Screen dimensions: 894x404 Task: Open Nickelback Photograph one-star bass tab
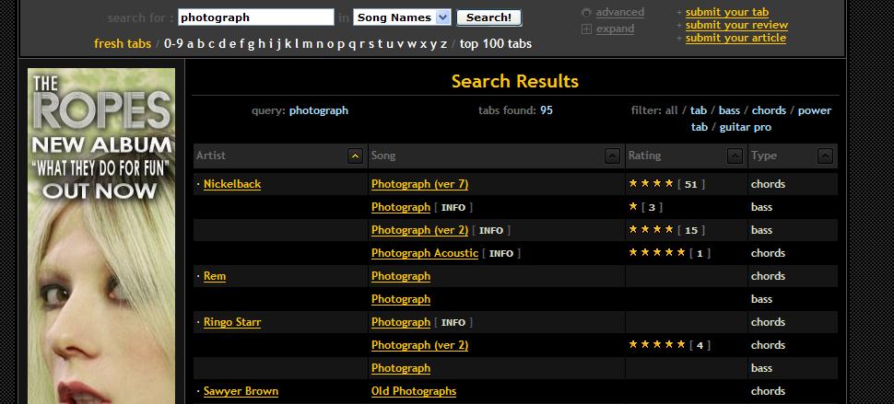click(401, 207)
